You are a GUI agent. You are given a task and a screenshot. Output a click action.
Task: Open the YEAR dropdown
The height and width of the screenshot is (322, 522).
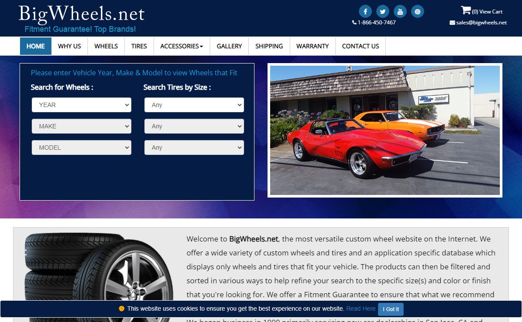81,105
